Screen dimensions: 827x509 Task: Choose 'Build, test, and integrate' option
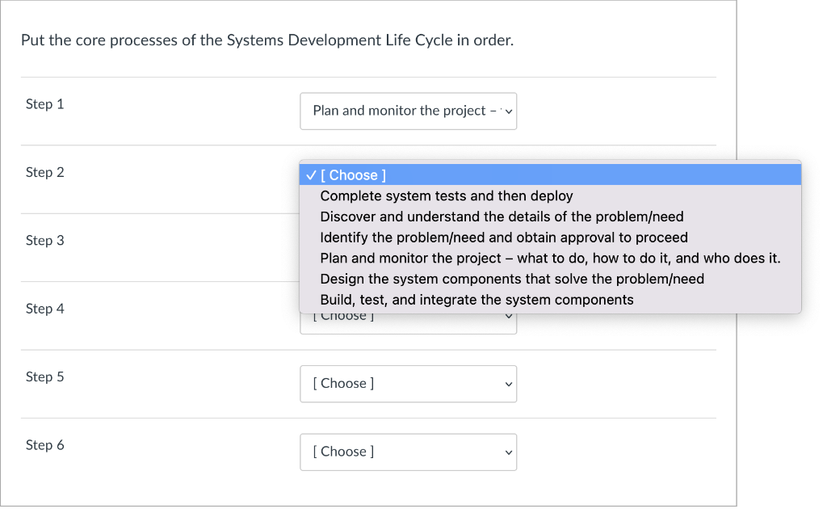click(550, 300)
